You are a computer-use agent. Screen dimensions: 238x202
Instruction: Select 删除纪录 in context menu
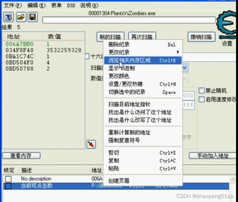click(x=143, y=44)
